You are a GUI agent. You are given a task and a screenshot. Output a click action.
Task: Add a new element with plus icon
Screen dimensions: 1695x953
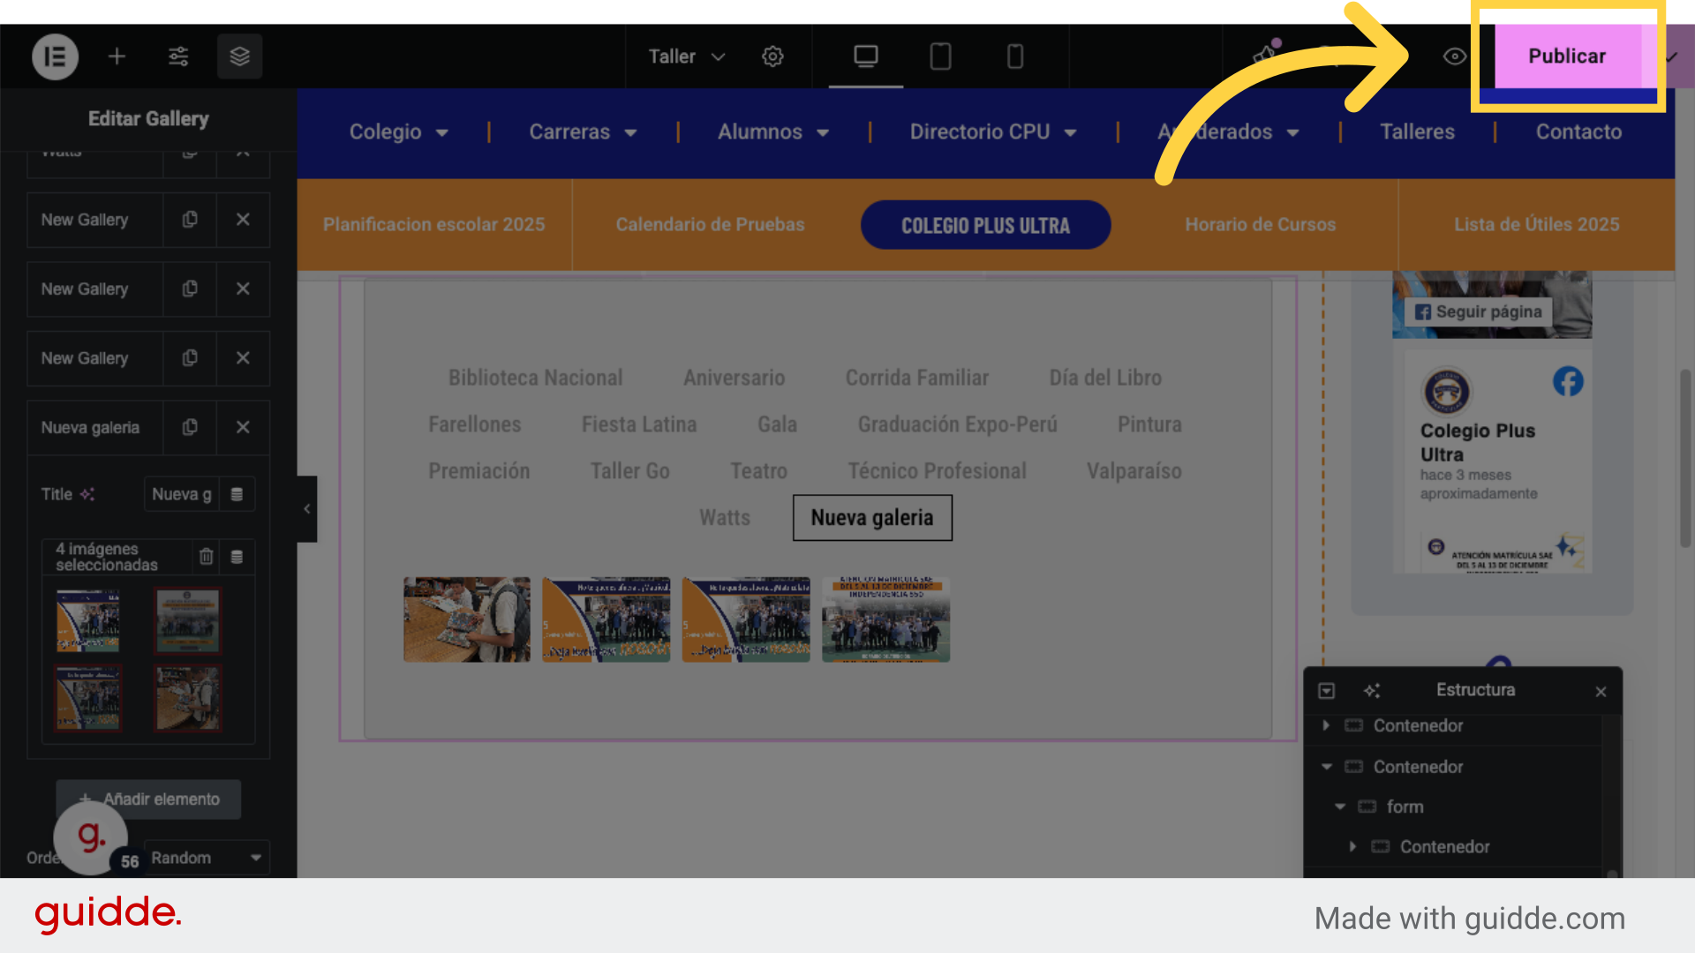pyautogui.click(x=117, y=56)
